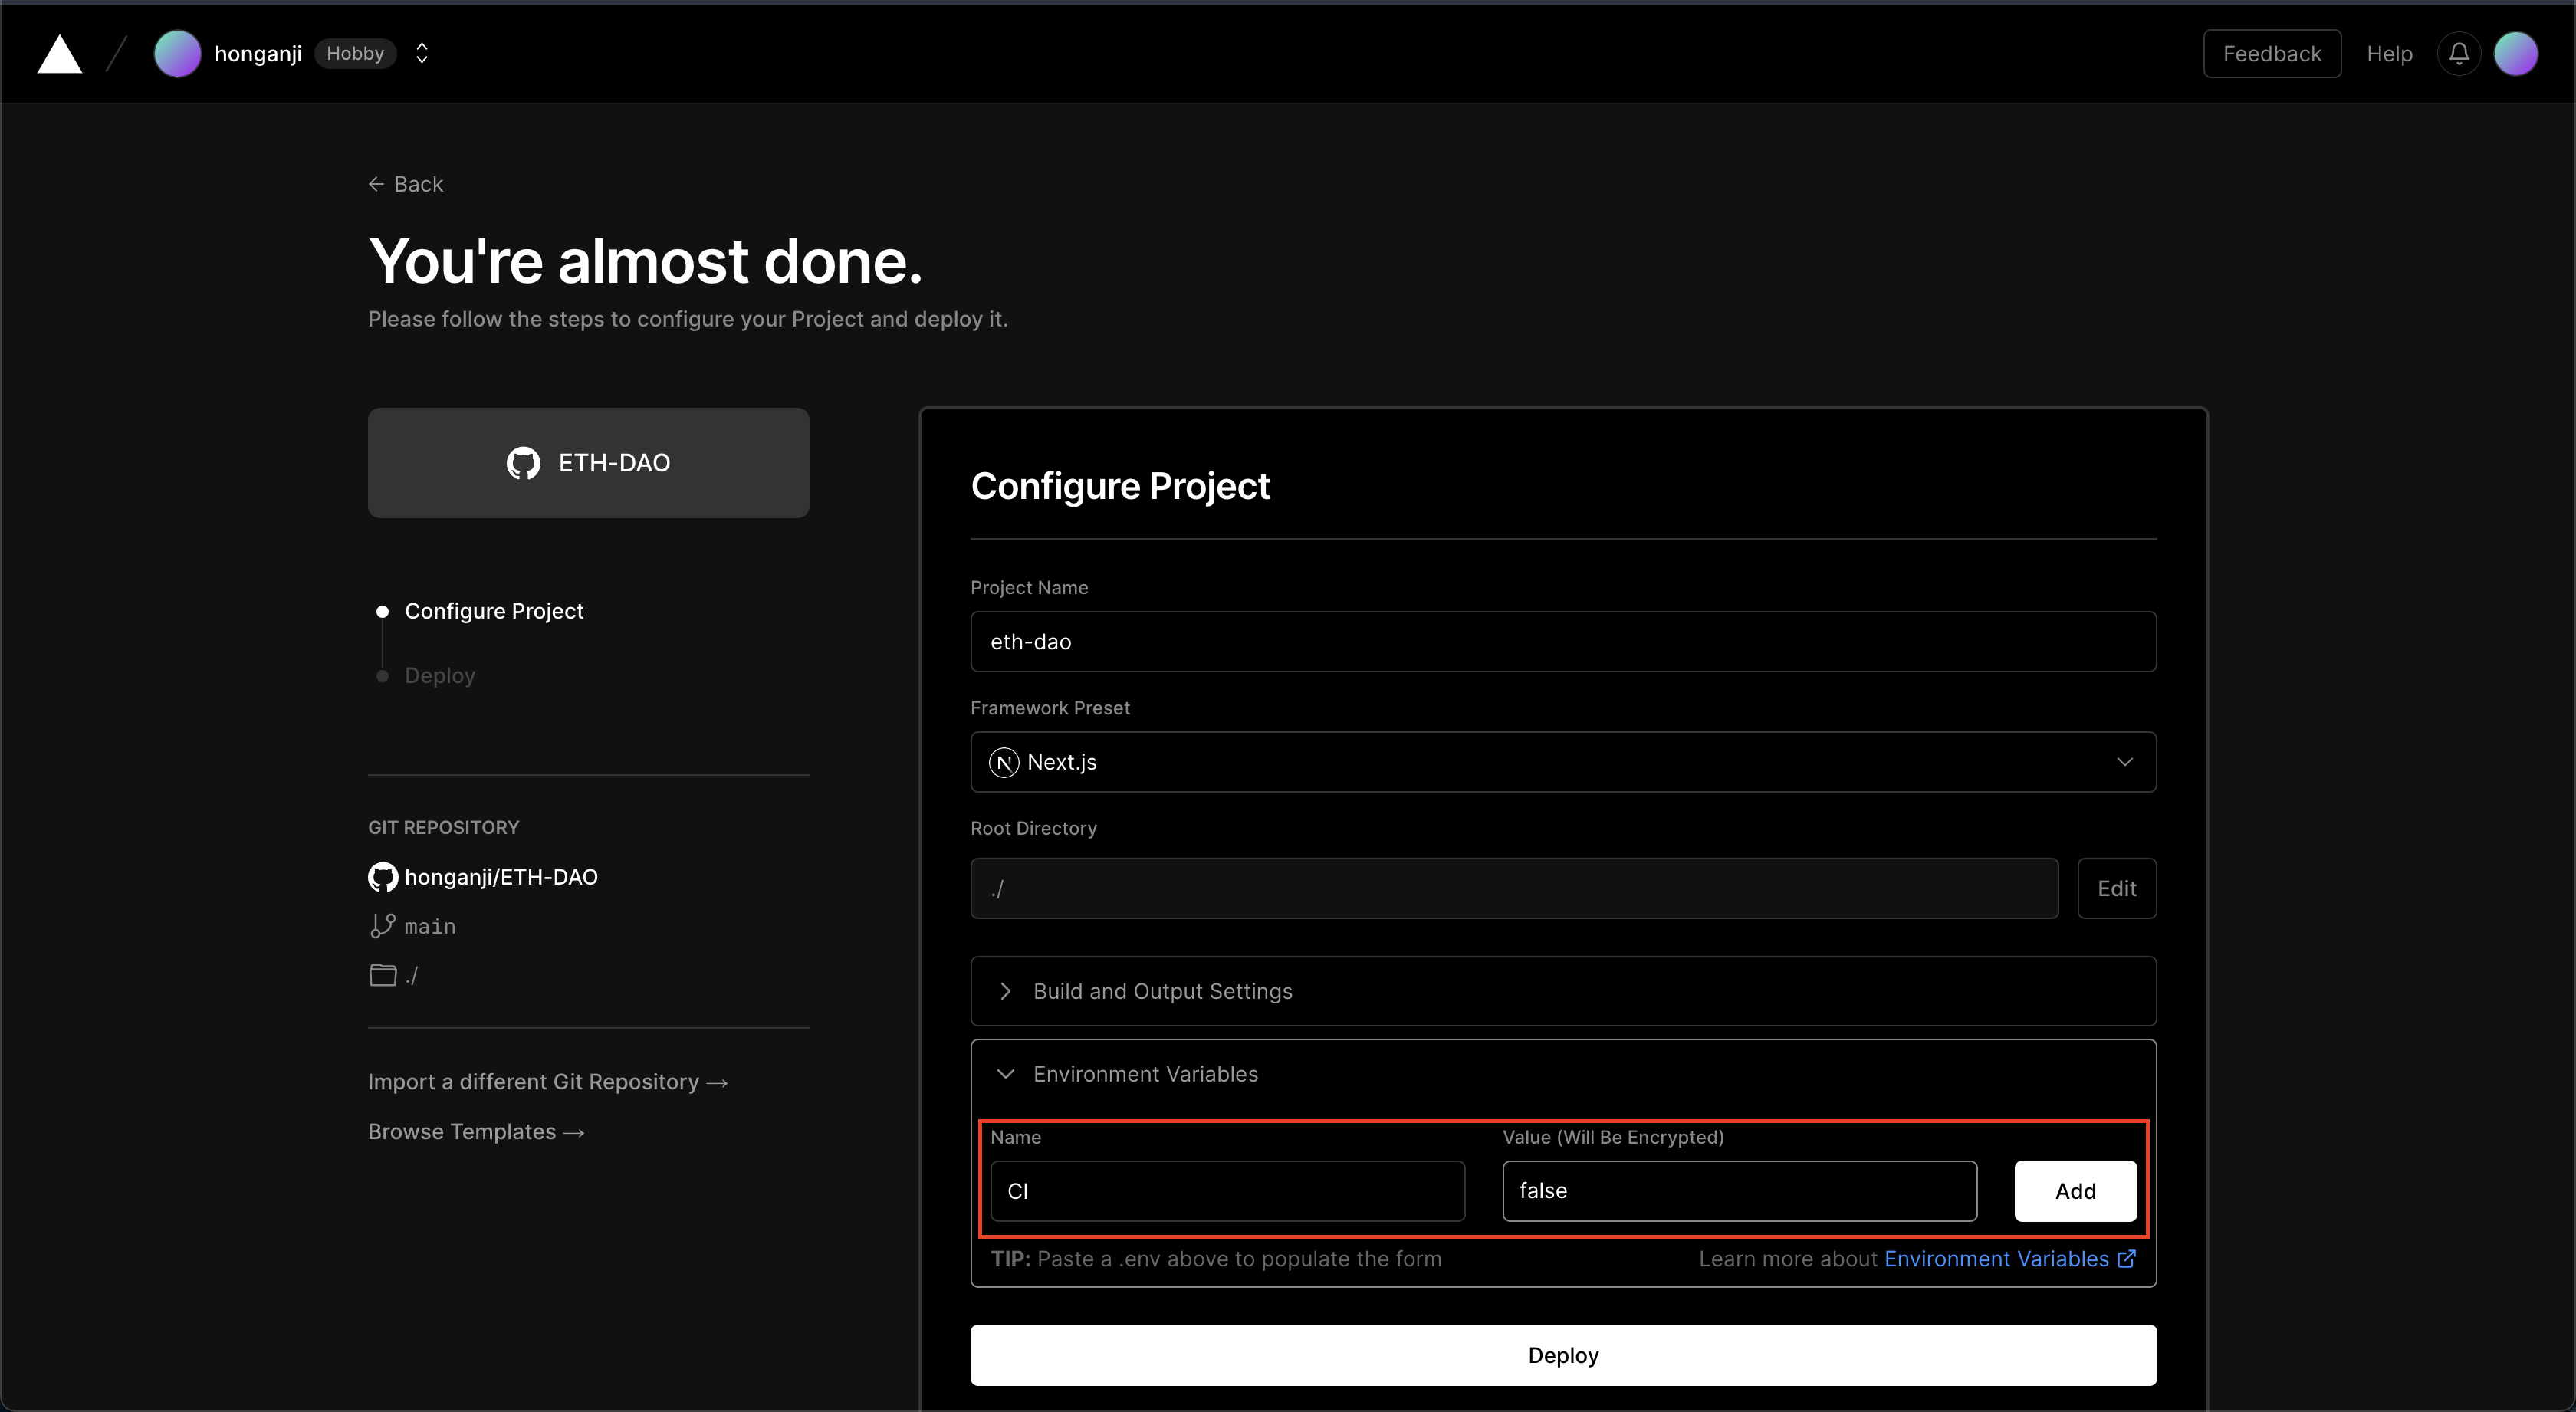Go Back with the arrow link
The height and width of the screenshot is (1412, 2576).
point(405,184)
